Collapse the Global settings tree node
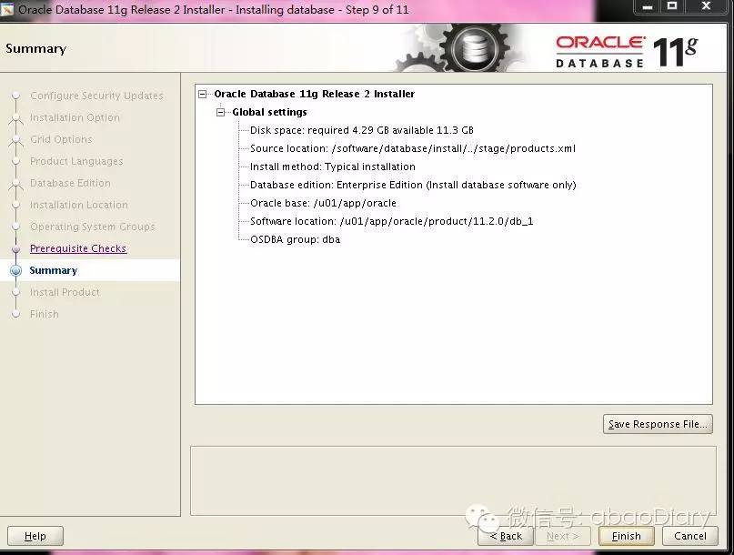 pyautogui.click(x=220, y=113)
